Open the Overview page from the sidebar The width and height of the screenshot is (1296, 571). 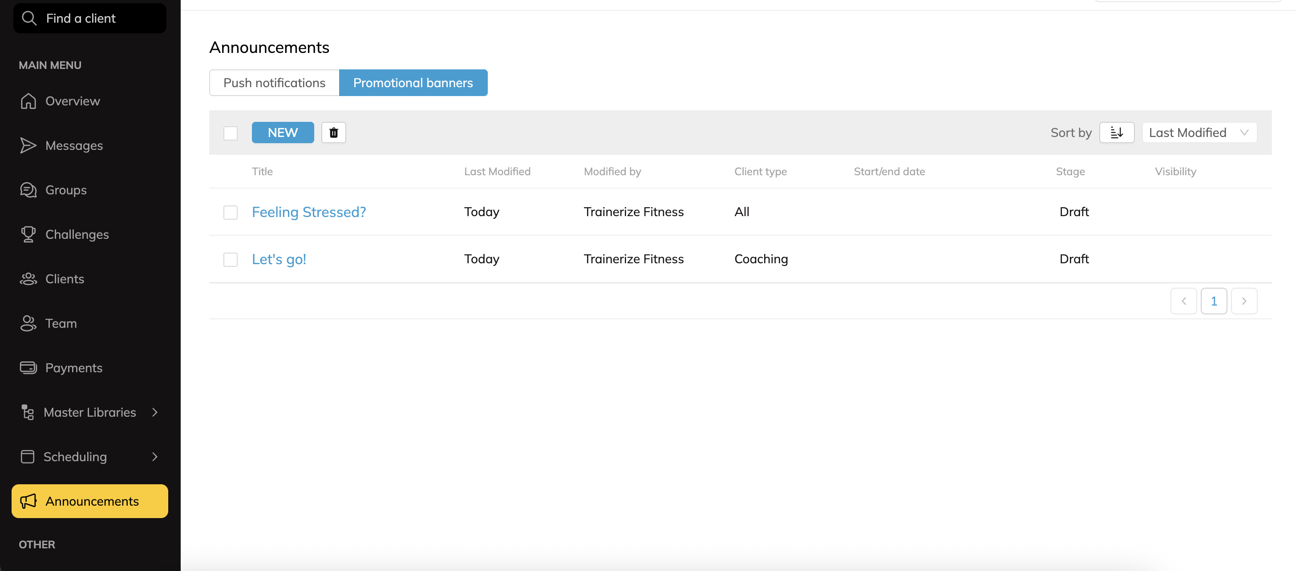(73, 101)
